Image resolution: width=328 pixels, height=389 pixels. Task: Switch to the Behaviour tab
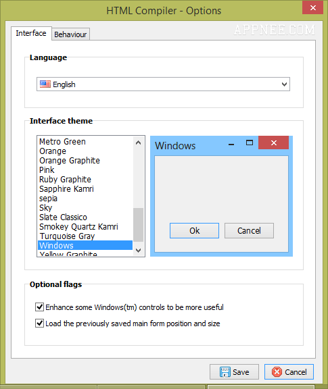[x=70, y=34]
